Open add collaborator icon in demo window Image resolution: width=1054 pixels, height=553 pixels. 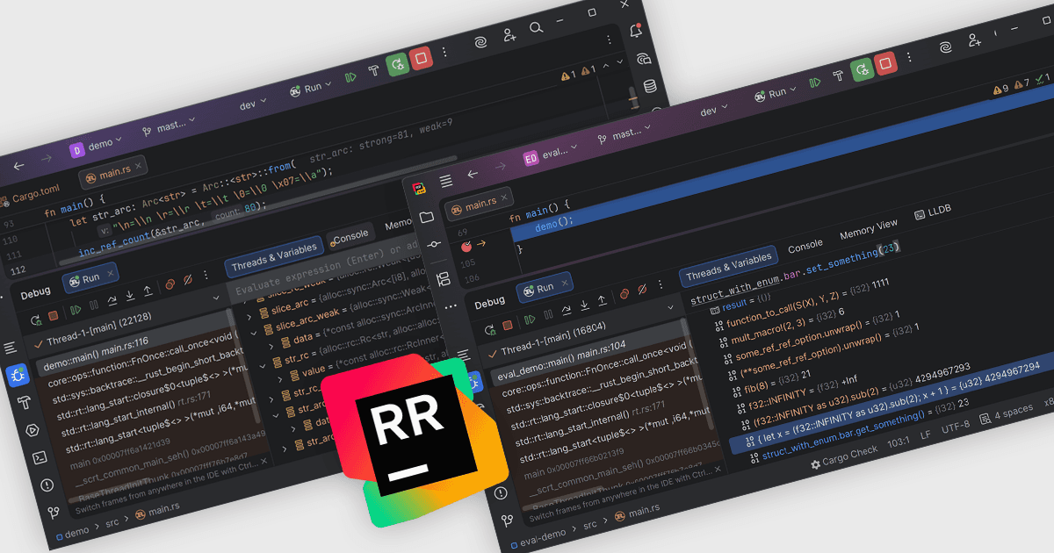(509, 35)
